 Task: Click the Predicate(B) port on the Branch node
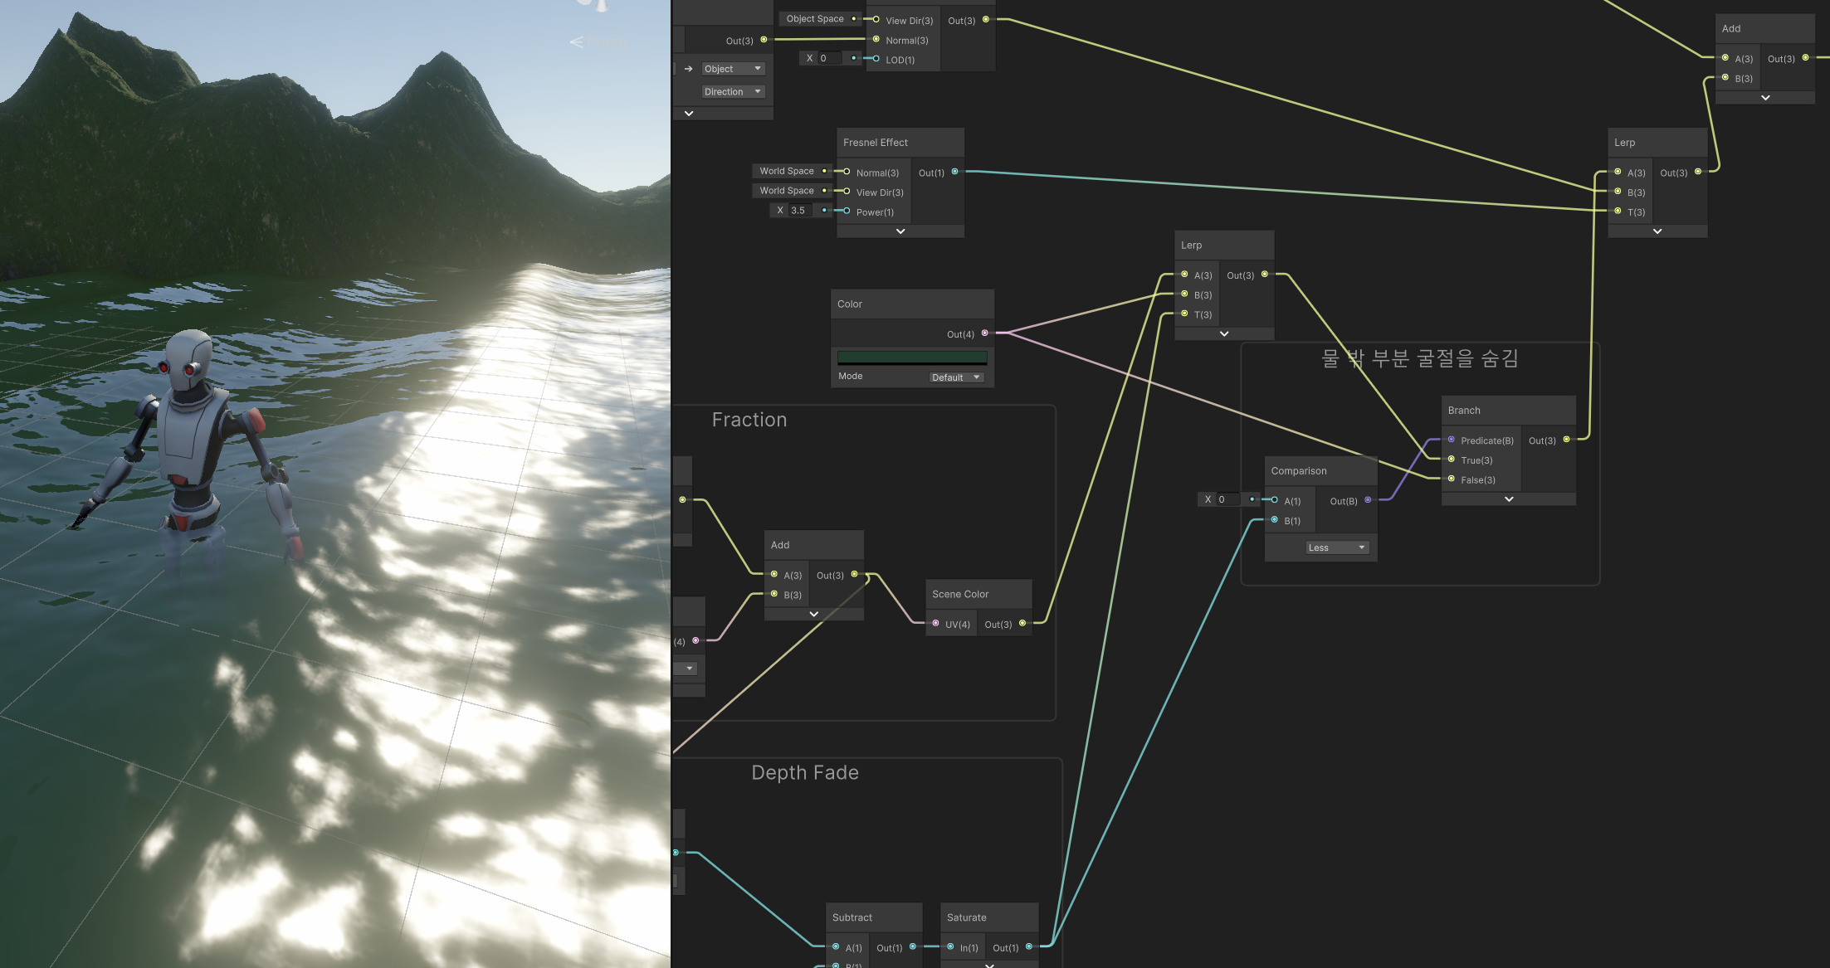(1452, 440)
